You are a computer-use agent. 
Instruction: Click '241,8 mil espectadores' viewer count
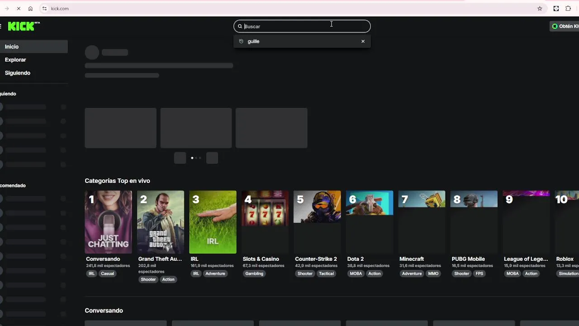[x=108, y=266]
